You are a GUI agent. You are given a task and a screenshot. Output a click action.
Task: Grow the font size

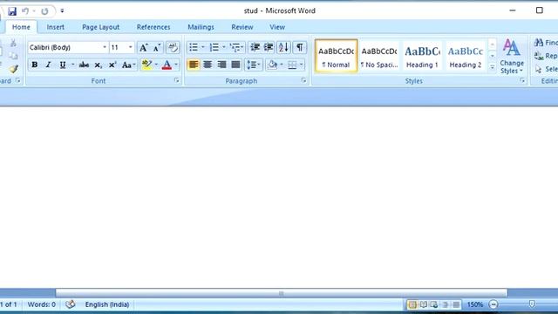143,47
